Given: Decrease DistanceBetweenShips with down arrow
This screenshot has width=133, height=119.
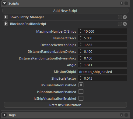Looking at the screenshot, I should (81, 46).
